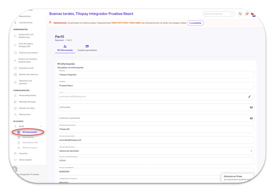Open Liquidaciones in the sidebar
The image size is (274, 195).
point(26,23)
